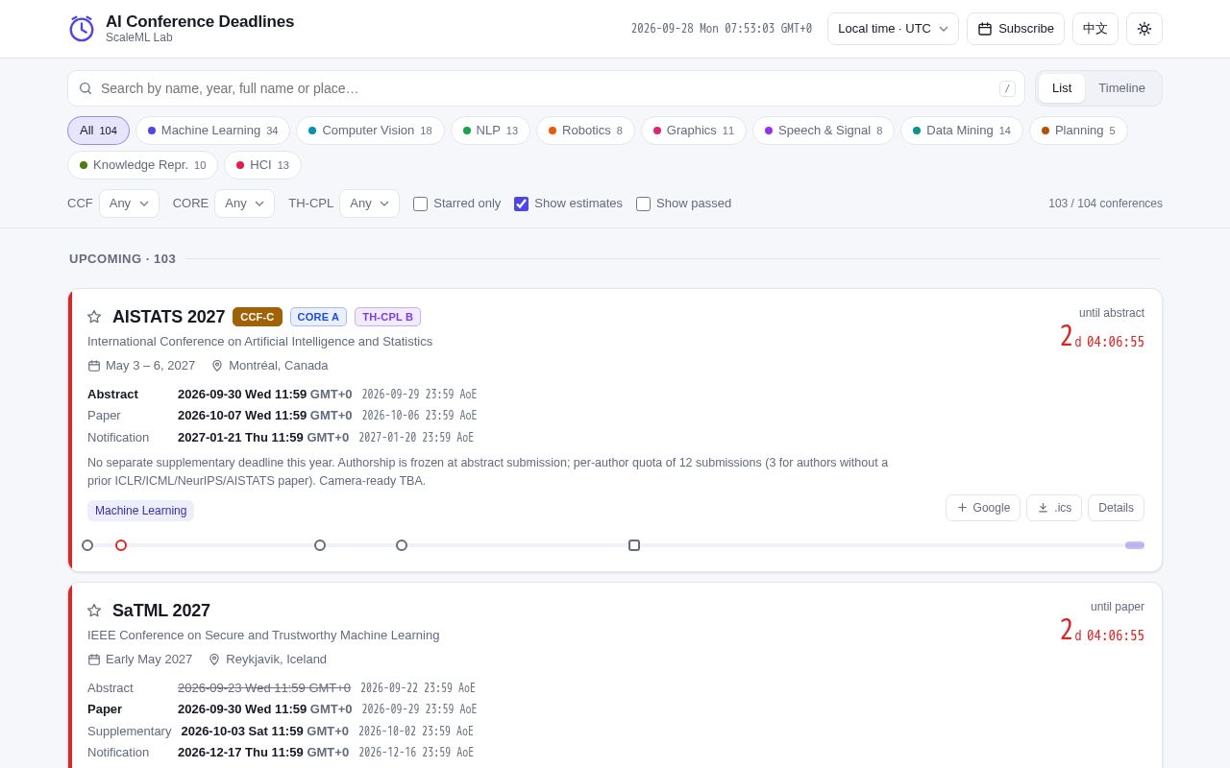The width and height of the screenshot is (1230, 768).
Task: Uncheck the Show estimates checkbox
Action: click(521, 204)
